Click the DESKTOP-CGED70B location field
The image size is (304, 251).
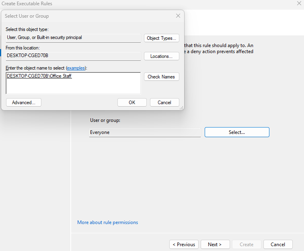coord(73,56)
